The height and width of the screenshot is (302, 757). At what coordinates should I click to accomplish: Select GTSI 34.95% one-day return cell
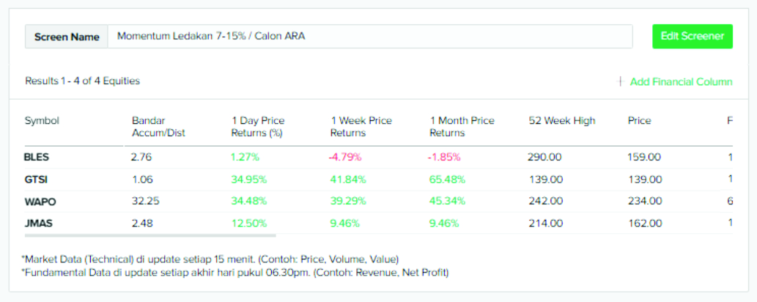248,179
